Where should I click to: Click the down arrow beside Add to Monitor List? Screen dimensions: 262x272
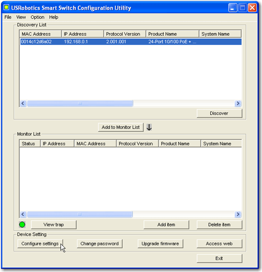pyautogui.click(x=149, y=127)
